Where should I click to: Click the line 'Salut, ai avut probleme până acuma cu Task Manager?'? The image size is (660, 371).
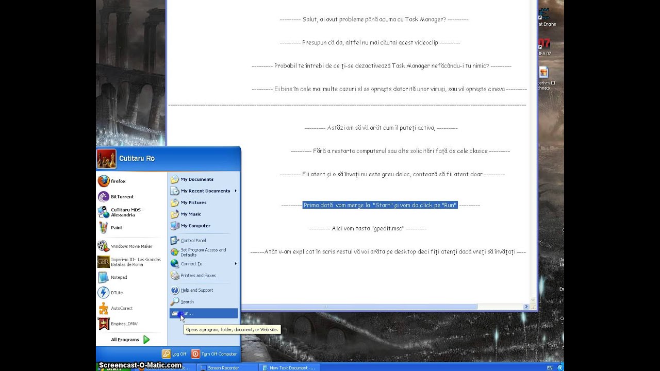point(374,20)
